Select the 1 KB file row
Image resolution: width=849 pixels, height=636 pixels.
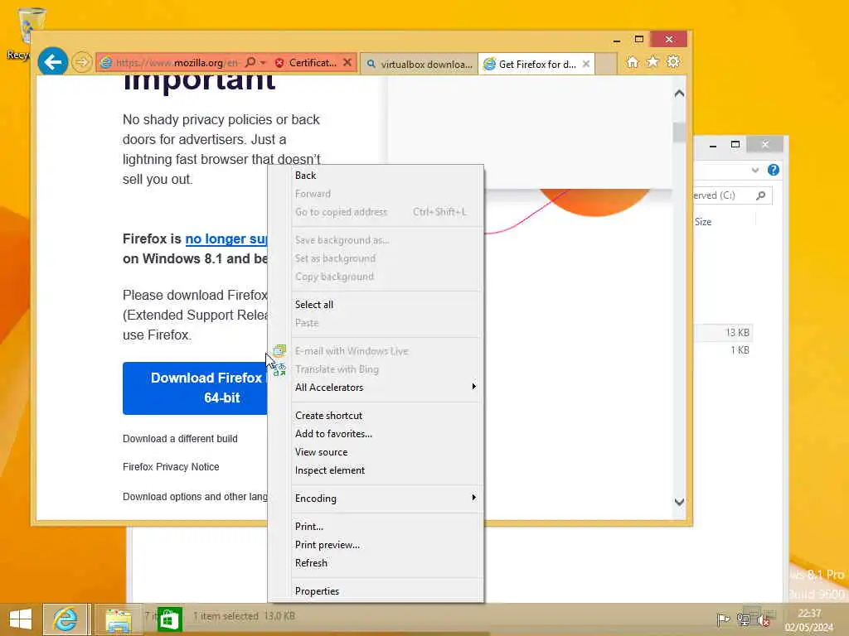(x=724, y=350)
